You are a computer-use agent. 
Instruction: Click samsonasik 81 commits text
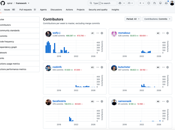click(123, 104)
